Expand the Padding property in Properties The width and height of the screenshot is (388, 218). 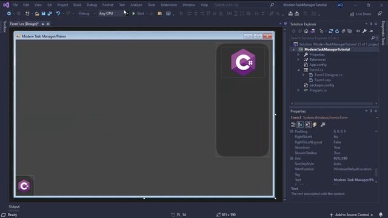292,131
